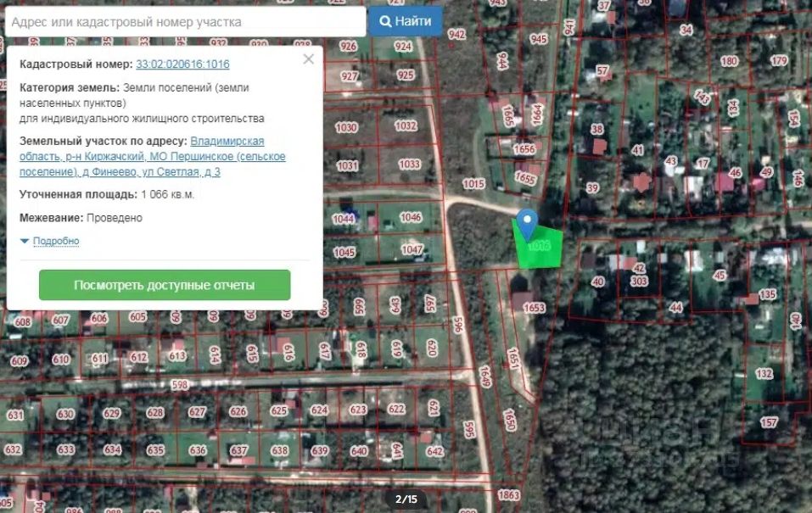The width and height of the screenshot is (812, 513).
Task: Select parcel 39 on the map
Action: (x=592, y=188)
